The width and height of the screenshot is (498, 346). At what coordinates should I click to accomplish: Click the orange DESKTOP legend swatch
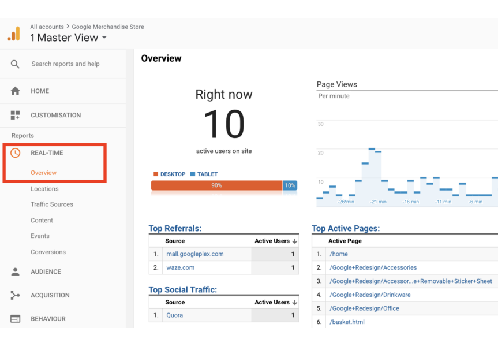(x=156, y=174)
